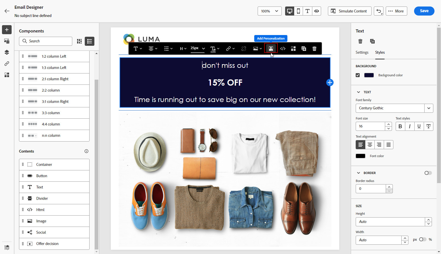Select the Styles tab

click(x=380, y=52)
